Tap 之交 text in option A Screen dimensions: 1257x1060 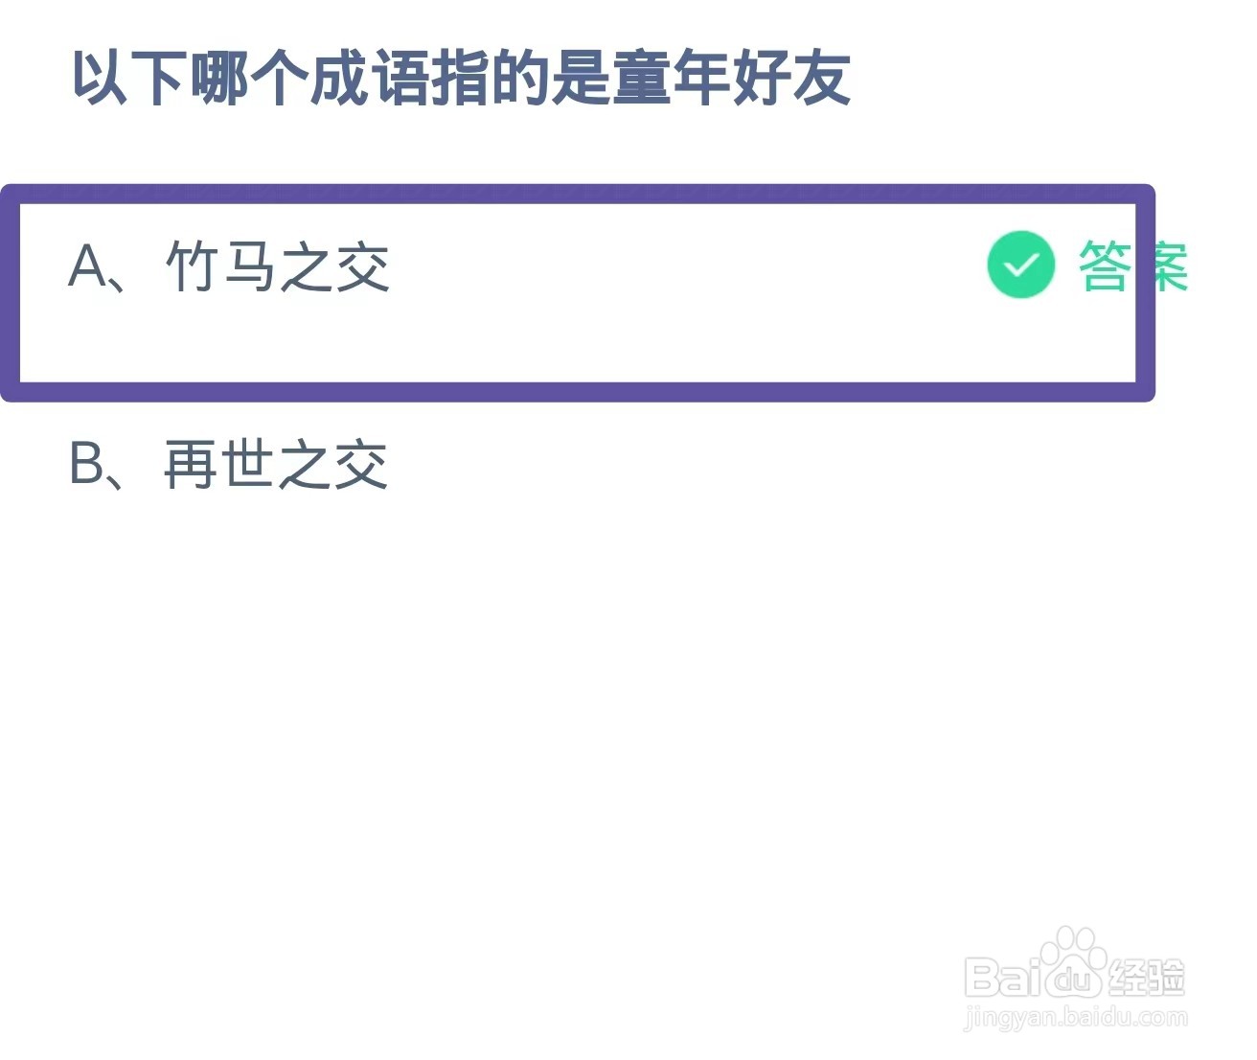click(x=334, y=266)
